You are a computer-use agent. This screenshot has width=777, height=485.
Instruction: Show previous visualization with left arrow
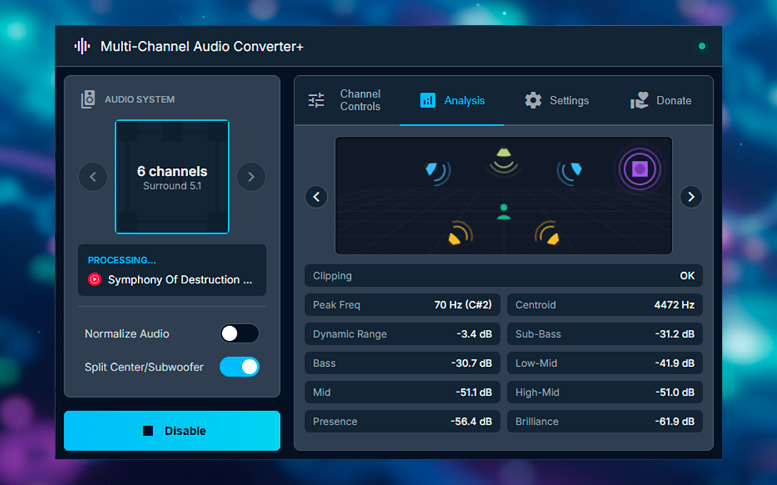coord(316,196)
